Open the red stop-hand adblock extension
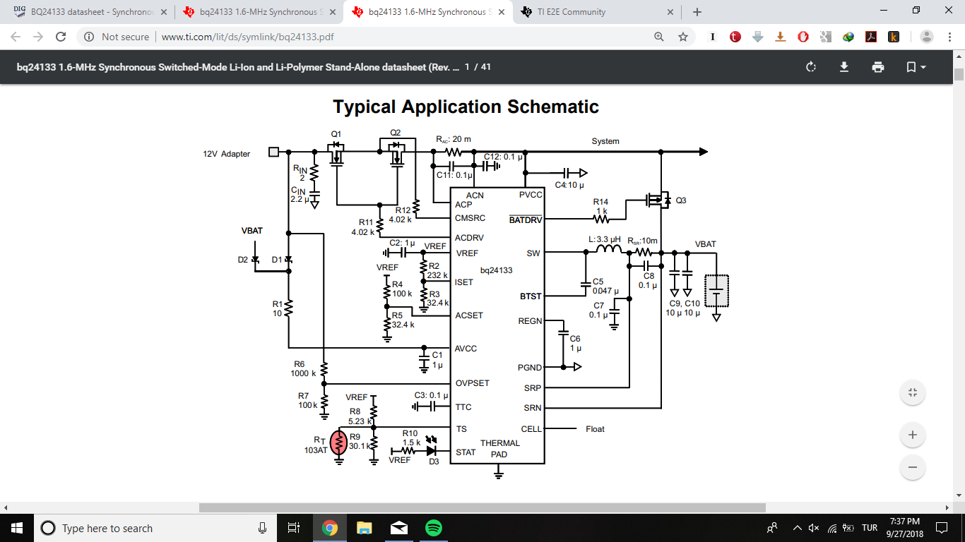Screen dimensions: 965x542 tap(803, 37)
